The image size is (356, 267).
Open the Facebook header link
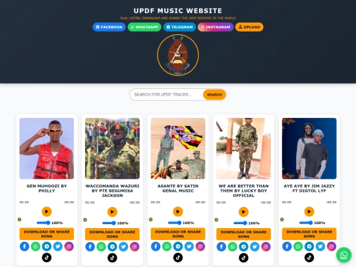tap(109, 27)
